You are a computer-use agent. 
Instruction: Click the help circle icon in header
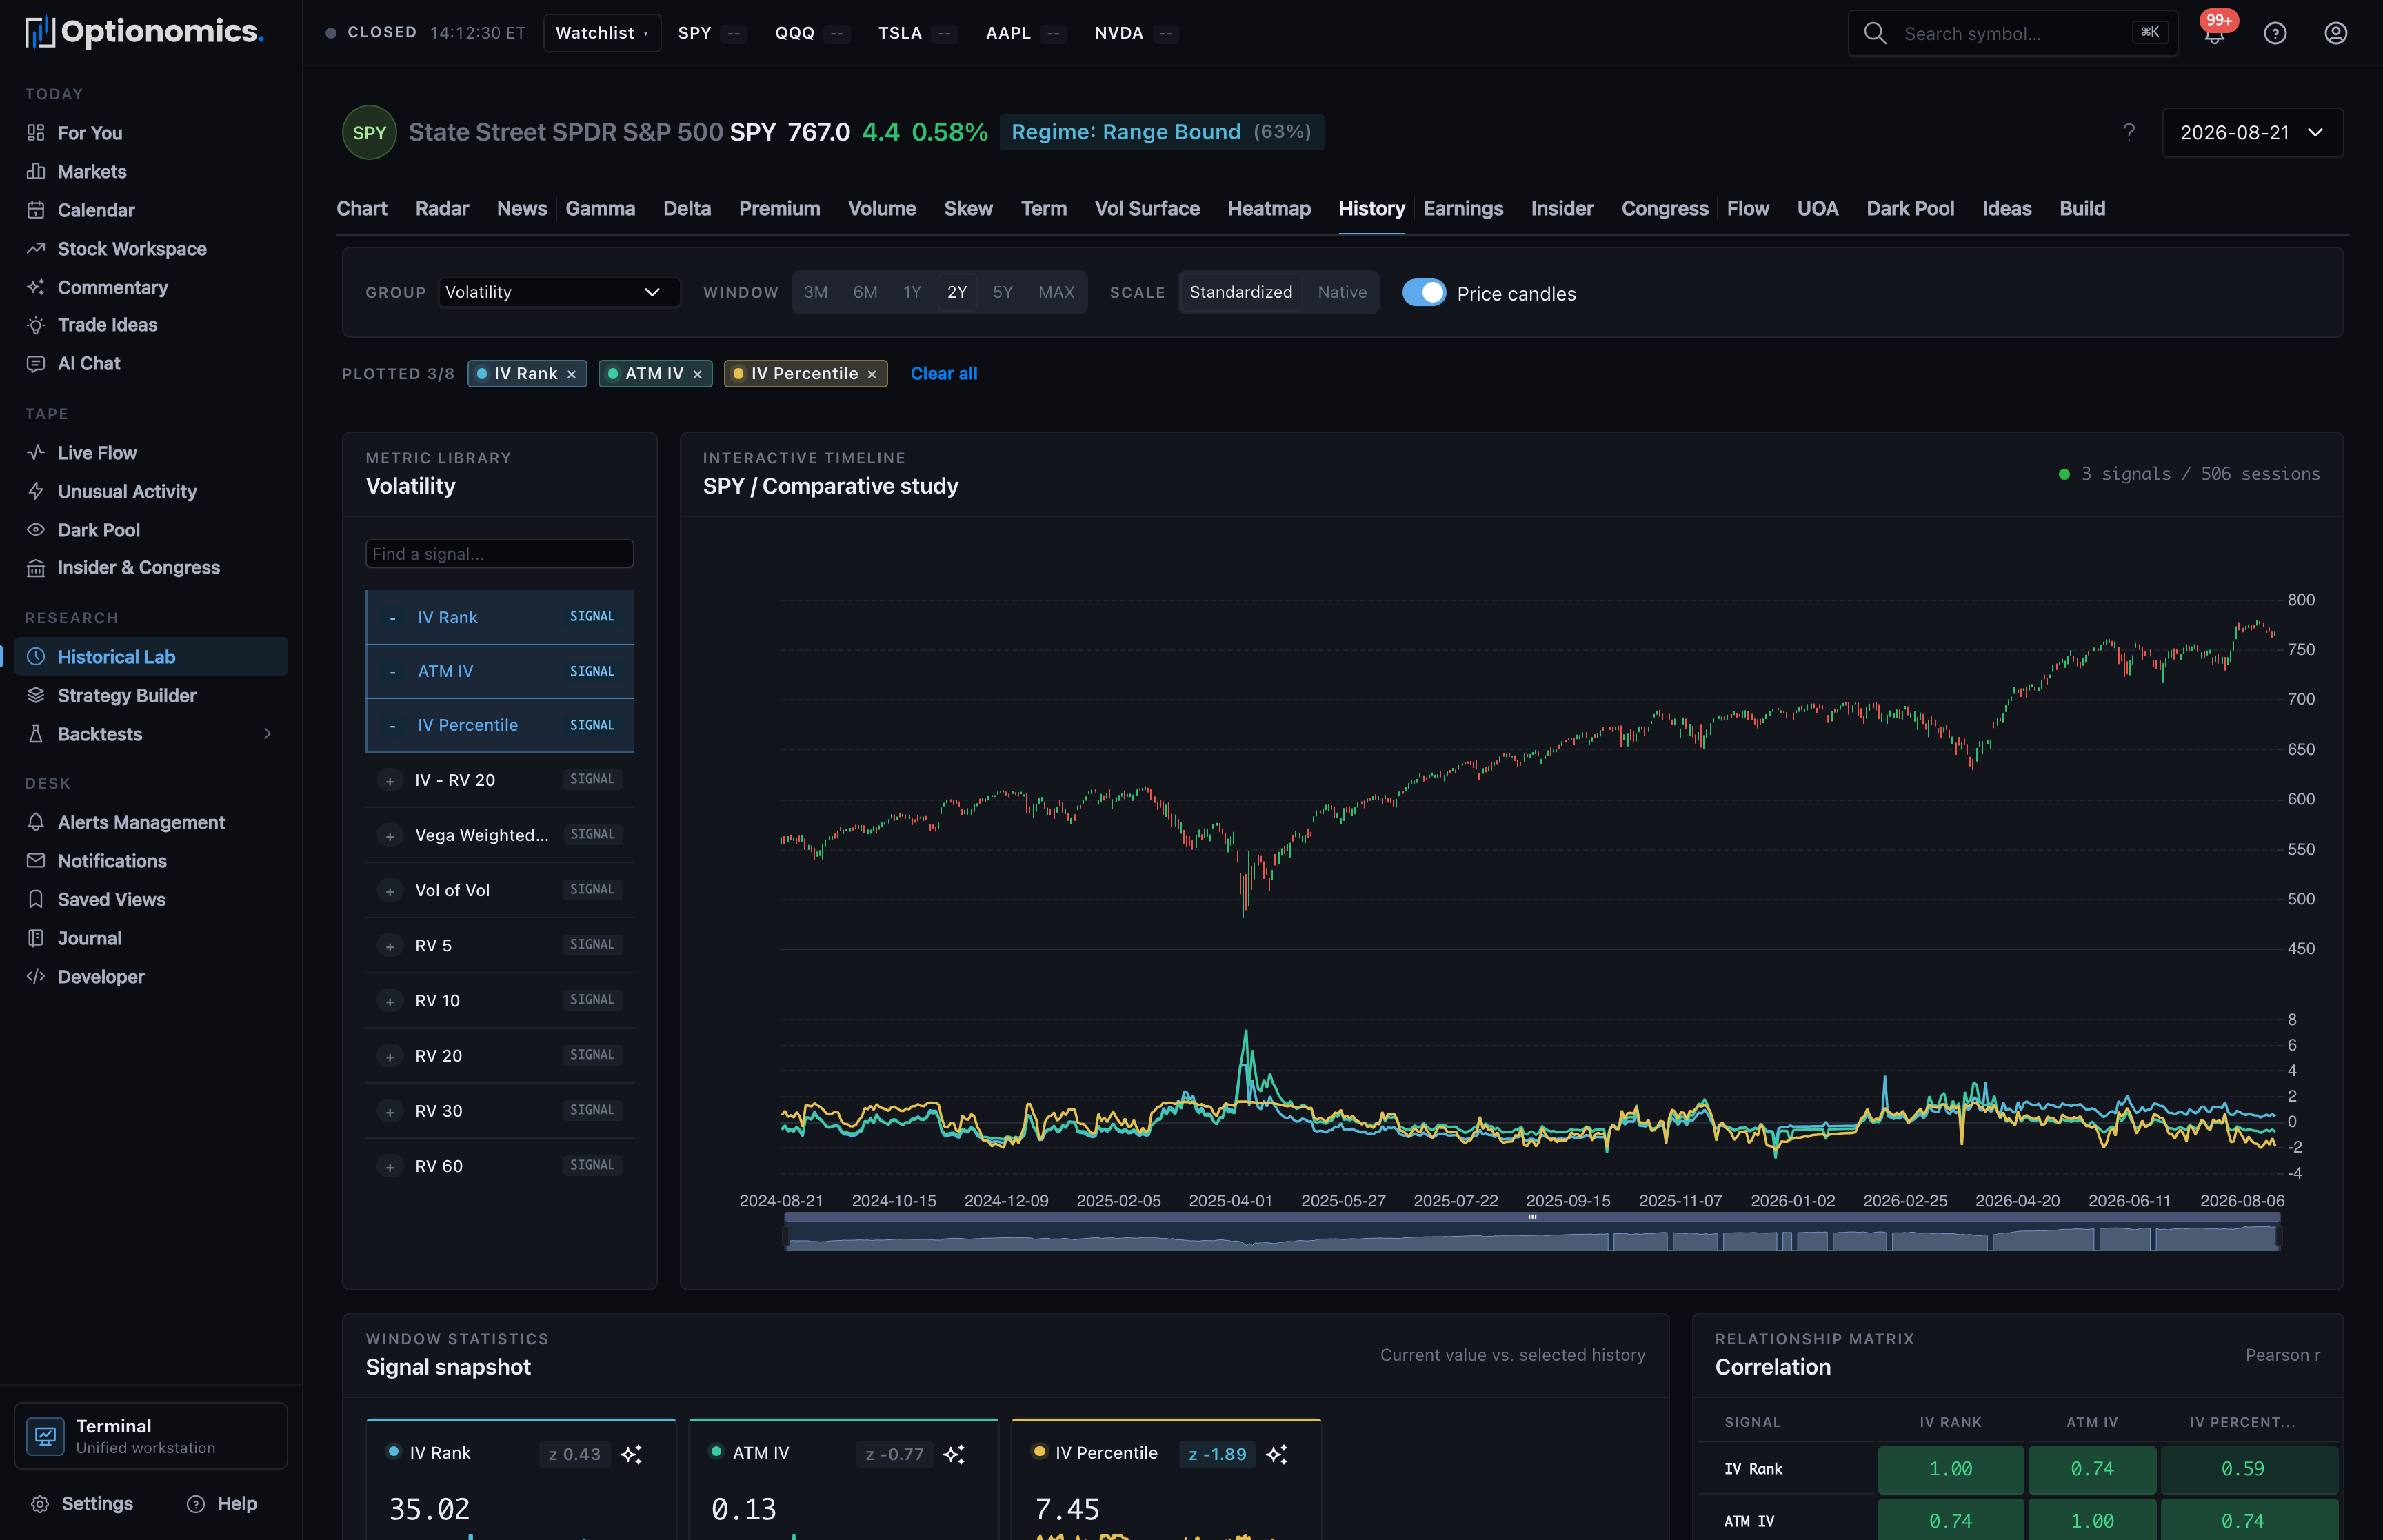2275,33
